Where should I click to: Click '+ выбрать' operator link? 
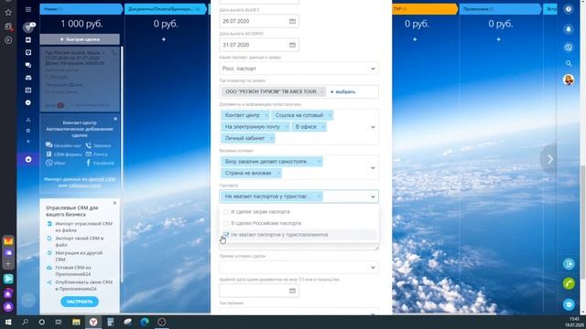pyautogui.click(x=343, y=91)
